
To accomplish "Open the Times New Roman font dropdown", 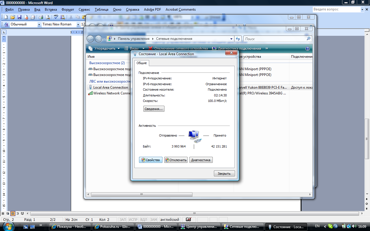I will point(78,25).
